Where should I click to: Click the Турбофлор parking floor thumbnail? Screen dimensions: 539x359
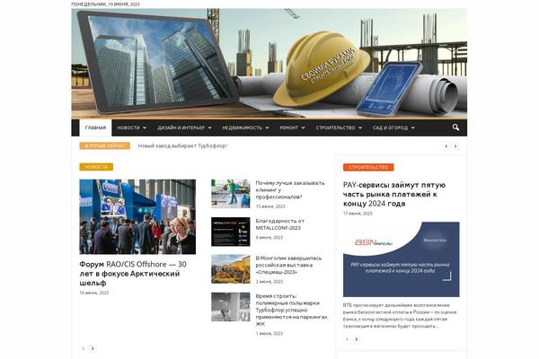(x=231, y=307)
